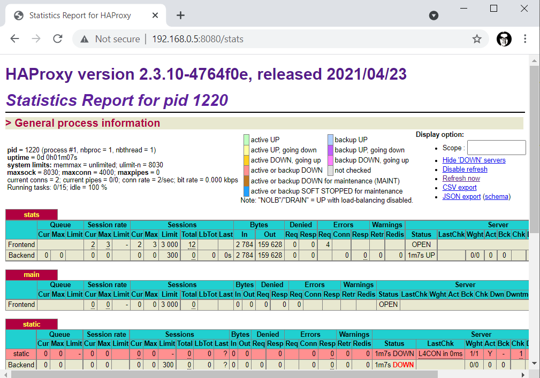Screen dimensions: 540x378
Task: Click the not checked grey swatch
Action: (x=330, y=170)
